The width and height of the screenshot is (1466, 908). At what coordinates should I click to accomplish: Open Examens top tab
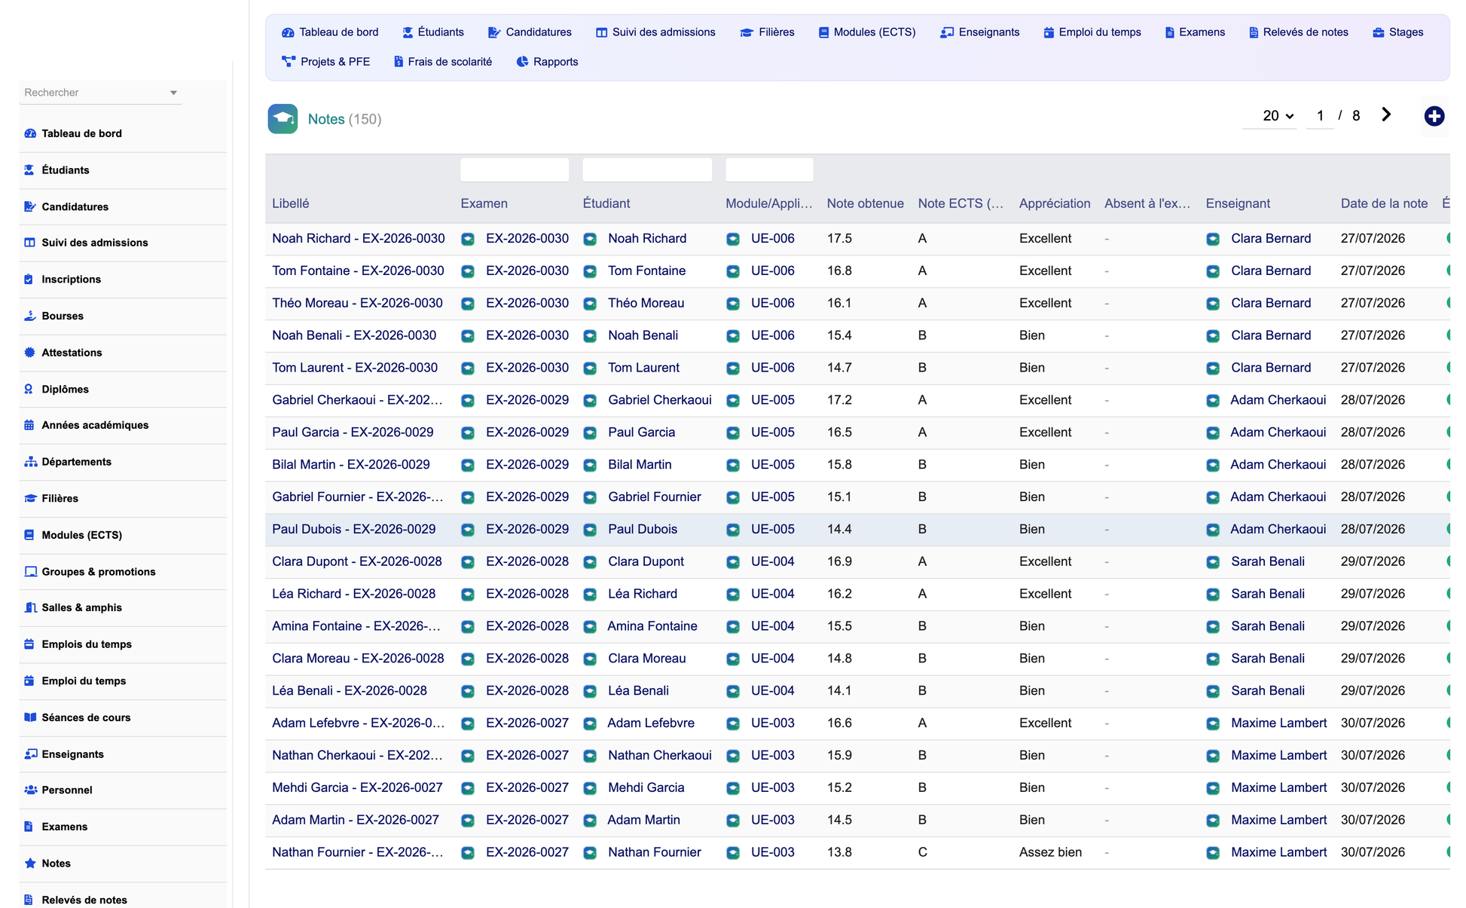point(1195,32)
